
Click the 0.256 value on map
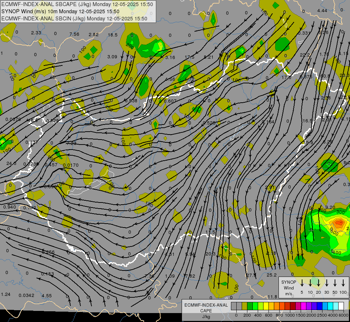click(48, 252)
